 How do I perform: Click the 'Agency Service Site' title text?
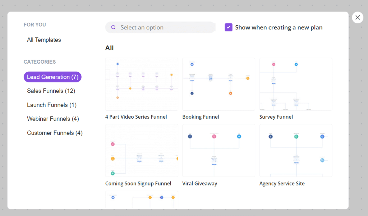tap(282, 183)
